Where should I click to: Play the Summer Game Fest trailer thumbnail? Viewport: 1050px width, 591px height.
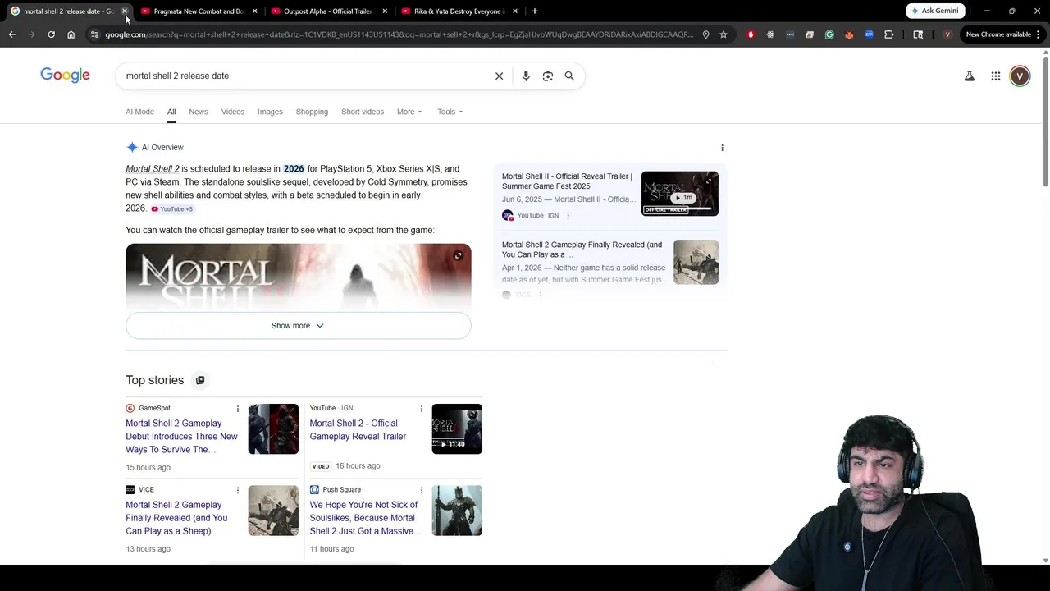tap(679, 194)
